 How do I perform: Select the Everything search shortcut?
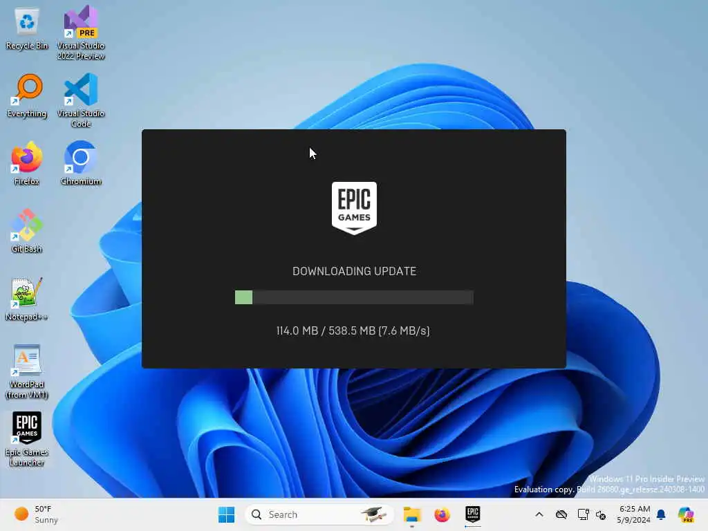(x=27, y=95)
